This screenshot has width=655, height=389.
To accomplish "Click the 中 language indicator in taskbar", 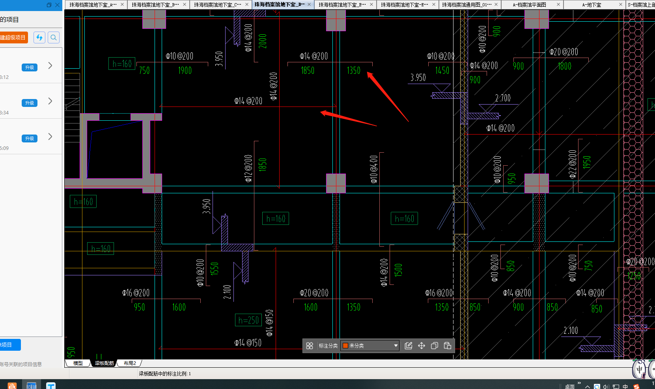I will (625, 387).
